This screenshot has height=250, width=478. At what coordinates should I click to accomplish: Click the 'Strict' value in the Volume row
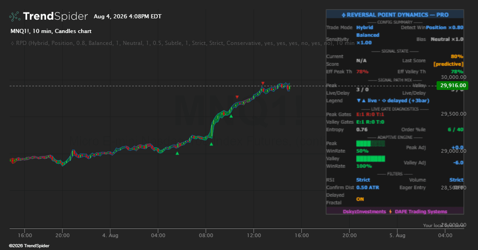tap(456, 180)
